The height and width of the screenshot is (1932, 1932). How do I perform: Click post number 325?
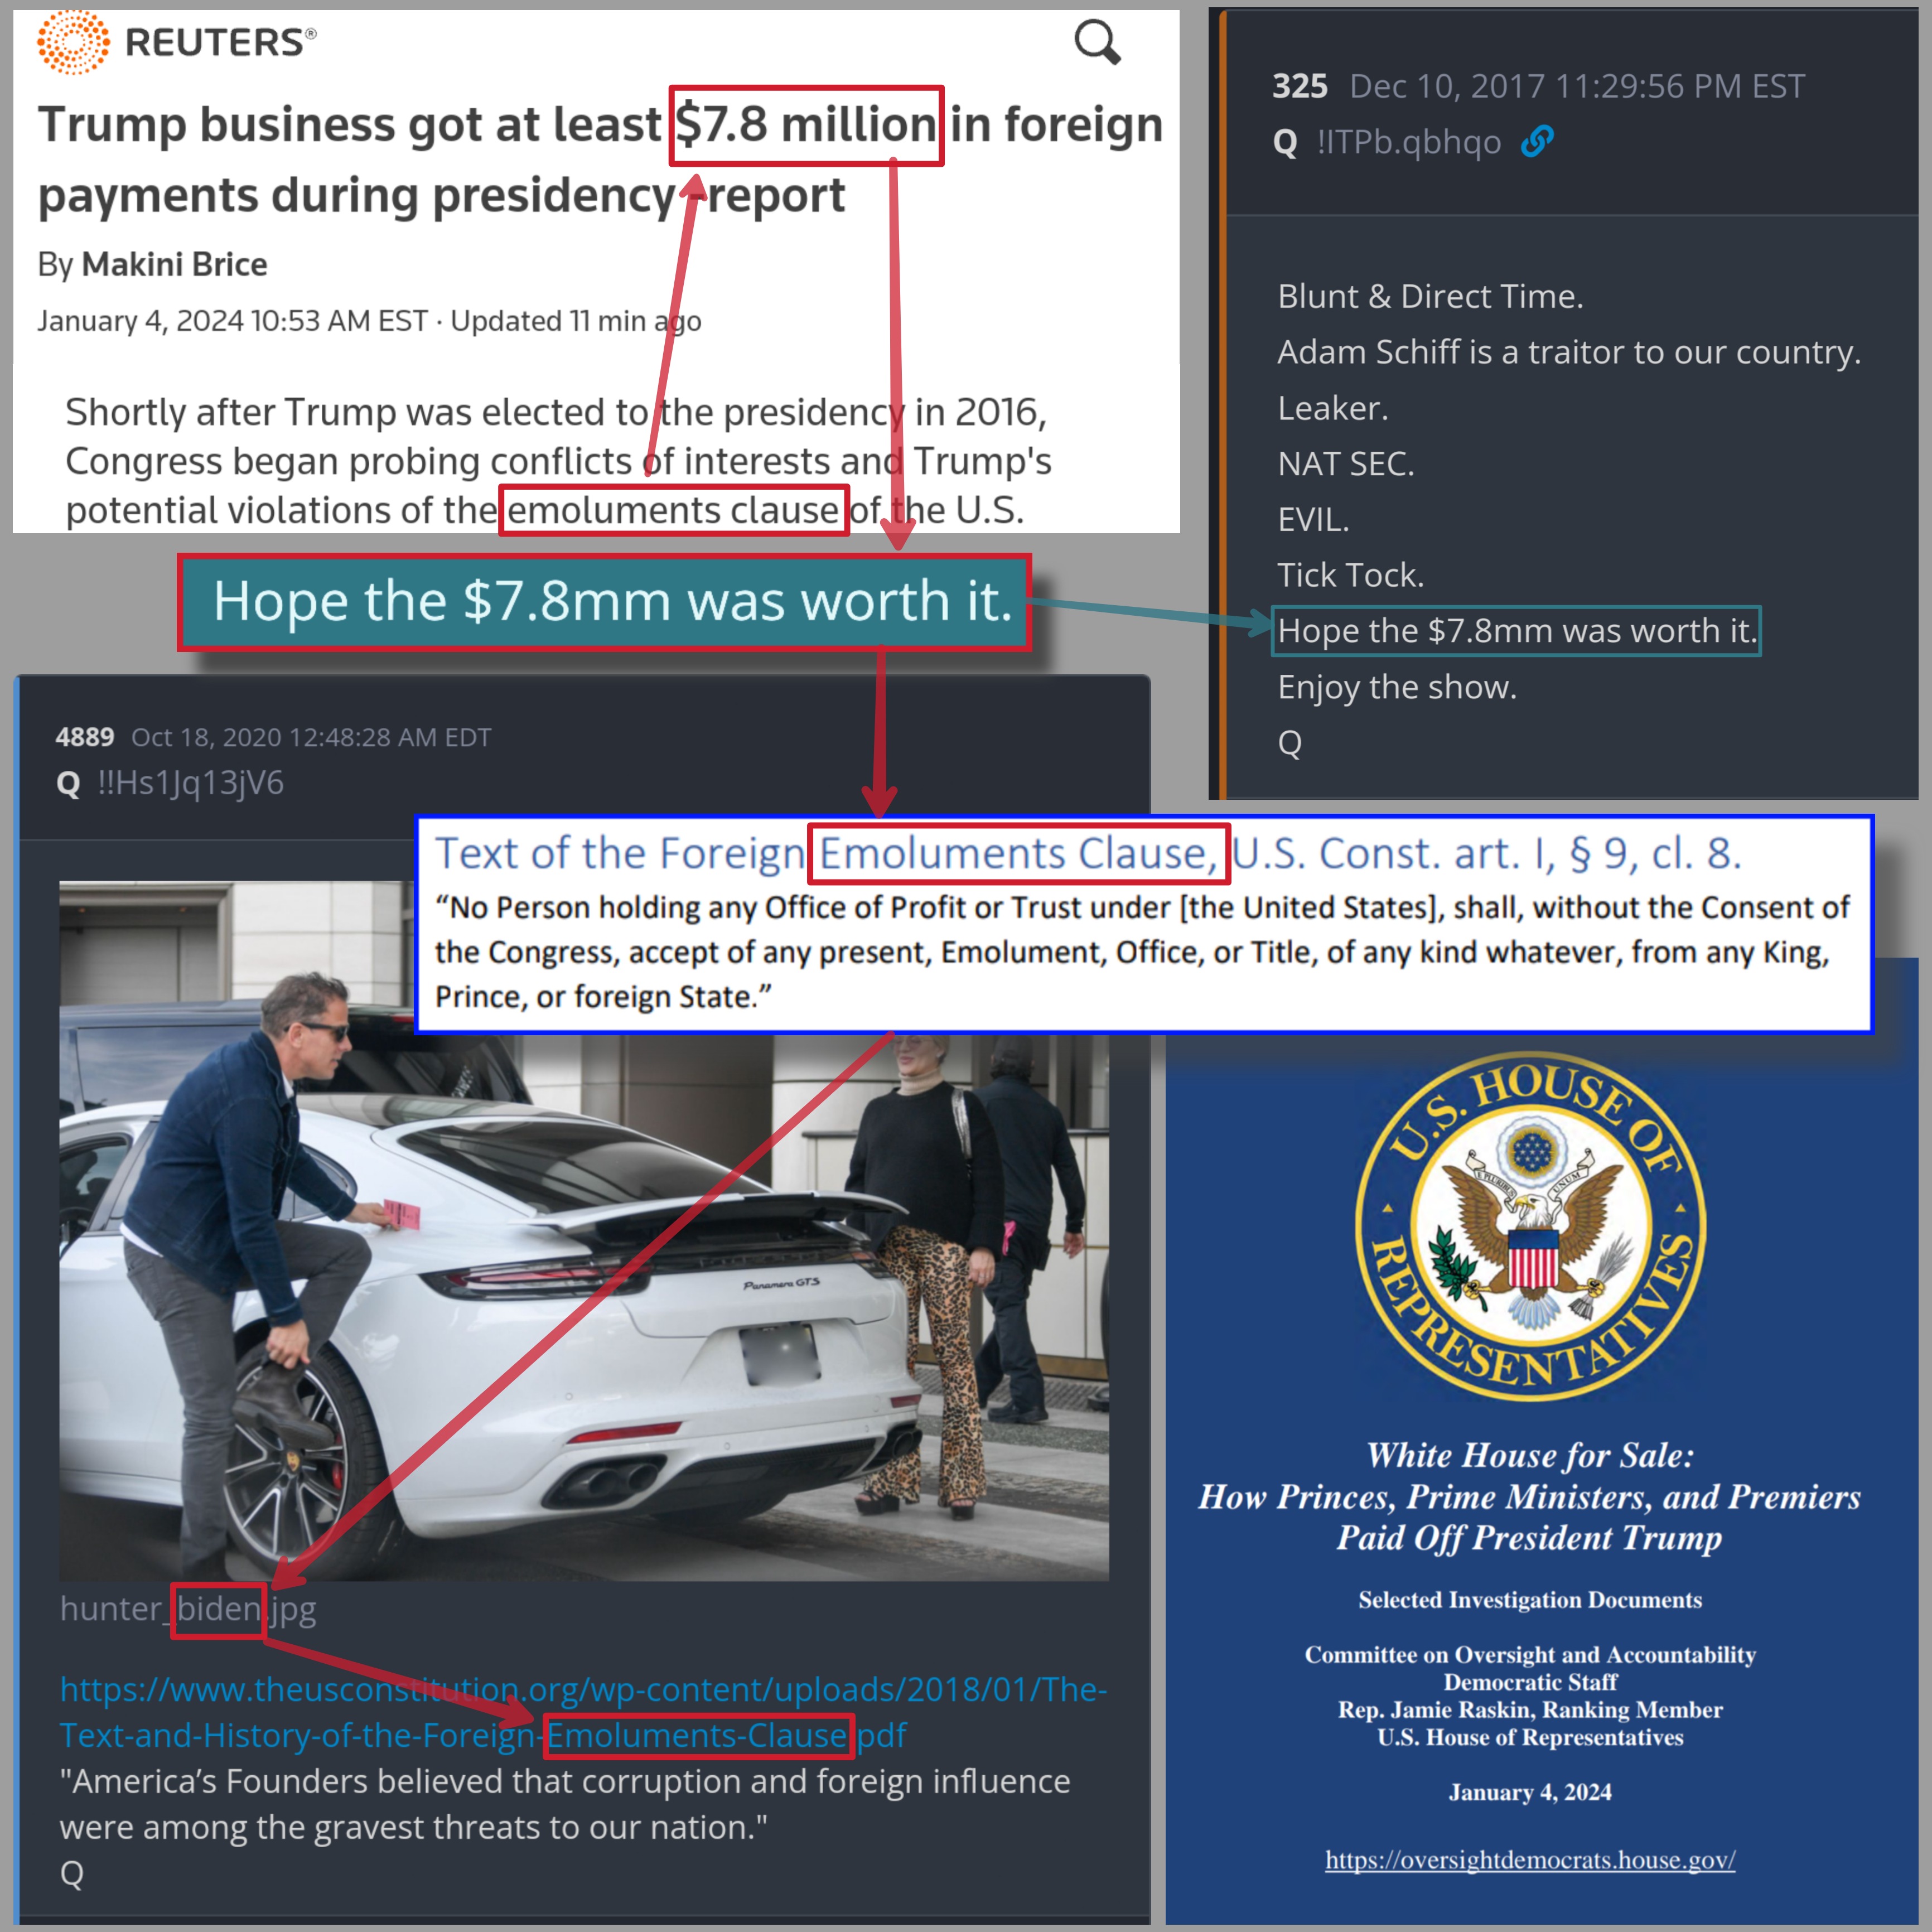coord(1299,86)
